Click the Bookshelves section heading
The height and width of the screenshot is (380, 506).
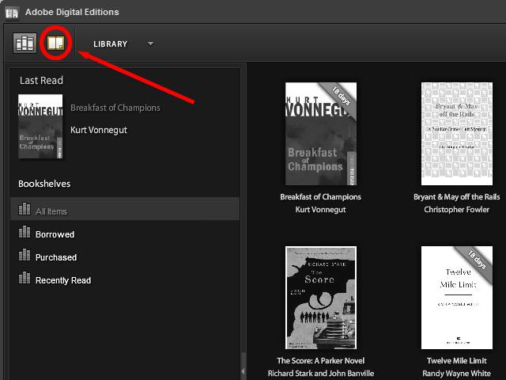pyautogui.click(x=44, y=184)
